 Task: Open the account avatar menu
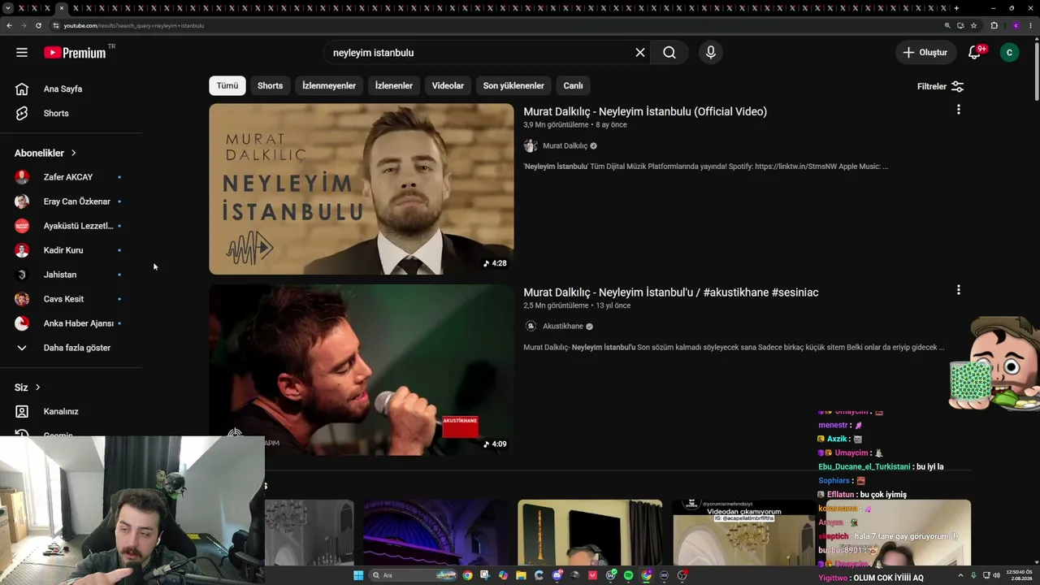click(x=1009, y=53)
